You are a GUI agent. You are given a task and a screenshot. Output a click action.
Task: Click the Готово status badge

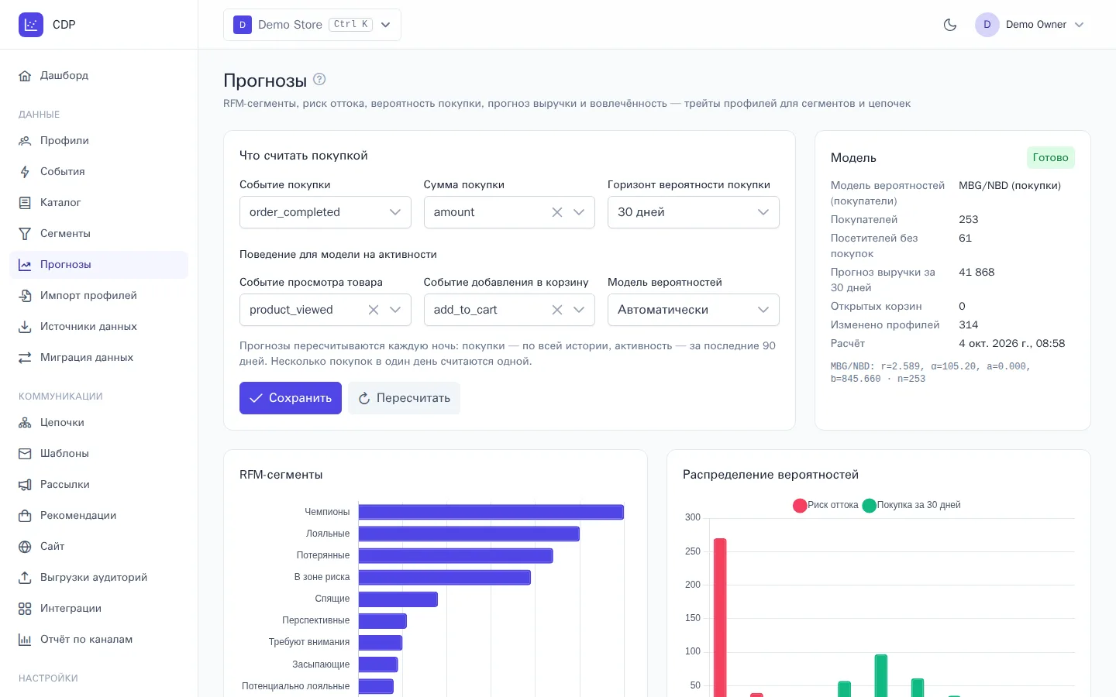[1051, 157]
